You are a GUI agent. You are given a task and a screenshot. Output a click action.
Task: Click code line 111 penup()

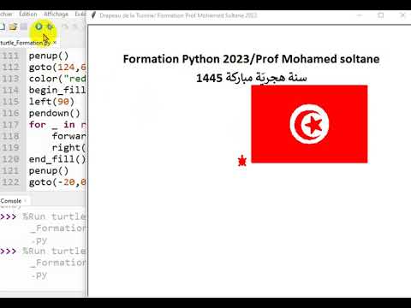pyautogui.click(x=49, y=56)
